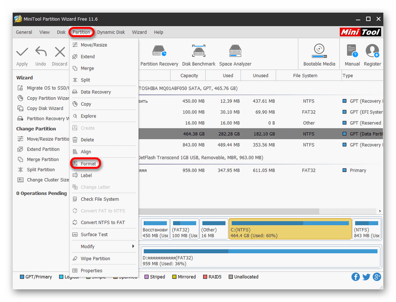Open the Disk menu
The width and height of the screenshot is (396, 302).
(61, 32)
